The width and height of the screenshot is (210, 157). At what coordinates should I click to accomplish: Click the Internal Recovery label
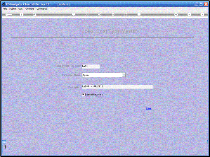94,95
